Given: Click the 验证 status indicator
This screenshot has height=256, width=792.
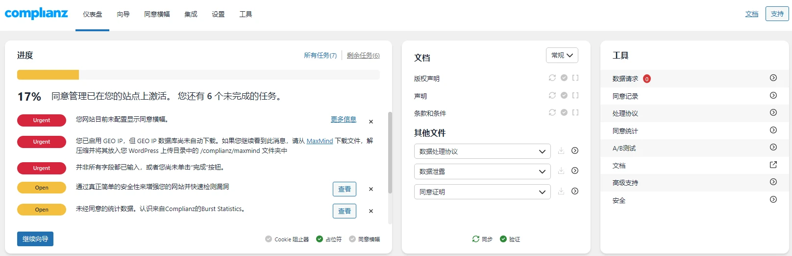Looking at the screenshot, I should click(510, 239).
